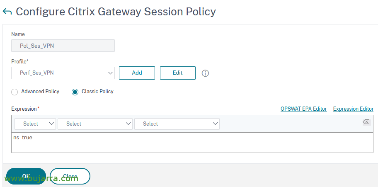This screenshot has height=187, width=378.
Task: Open the profile info icon
Action: point(205,73)
